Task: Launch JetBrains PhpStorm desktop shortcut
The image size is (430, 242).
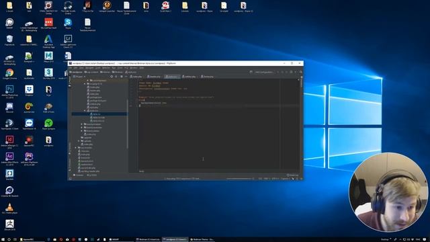Action: 29,159
